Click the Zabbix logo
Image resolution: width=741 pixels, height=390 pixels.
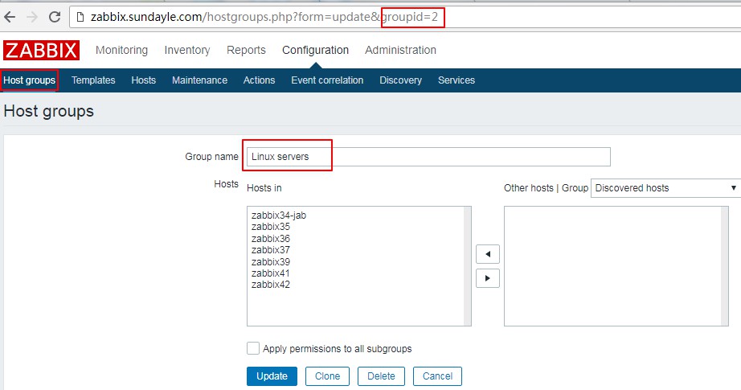click(x=41, y=51)
